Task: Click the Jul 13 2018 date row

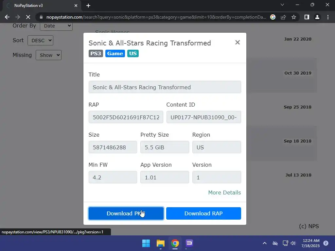Action: coord(298,175)
